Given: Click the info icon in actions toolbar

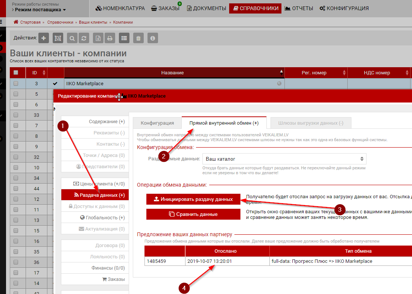Looking at the screenshot, I should coord(152,38).
